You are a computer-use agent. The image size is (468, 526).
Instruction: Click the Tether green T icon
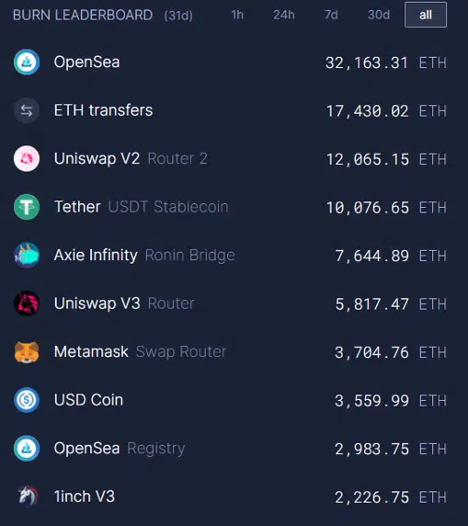[27, 207]
